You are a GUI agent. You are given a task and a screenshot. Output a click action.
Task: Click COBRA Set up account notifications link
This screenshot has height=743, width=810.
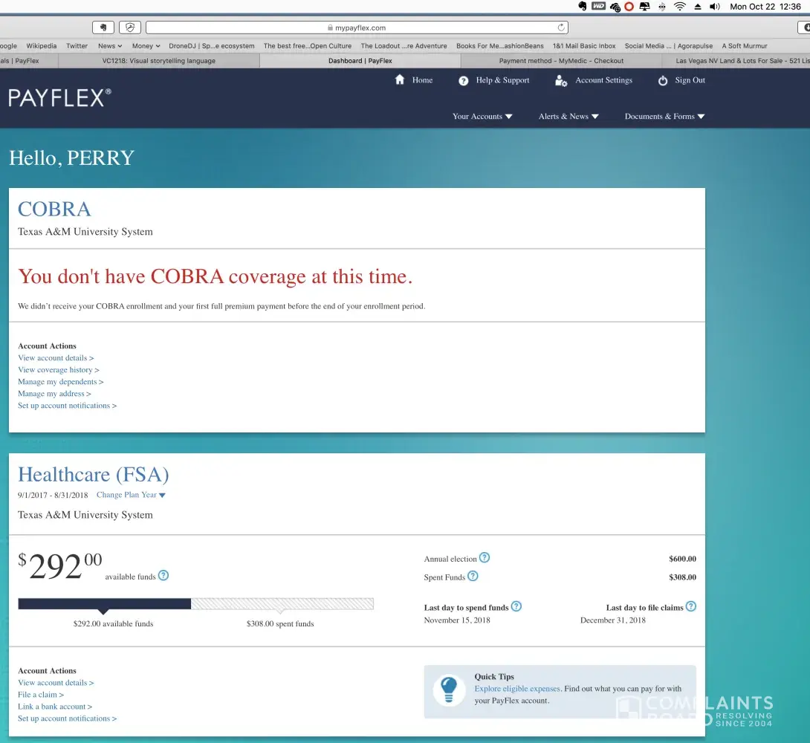[67, 406]
